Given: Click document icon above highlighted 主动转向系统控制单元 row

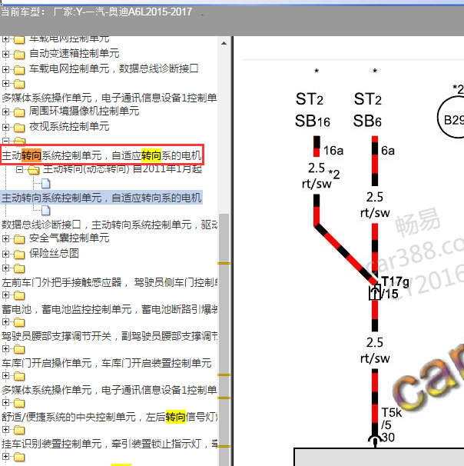Looking at the screenshot, I should [46, 184].
